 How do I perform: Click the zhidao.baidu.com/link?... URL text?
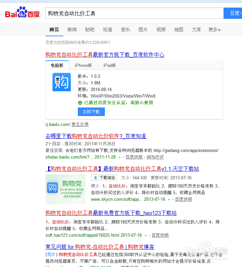pyautogui.click(x=69, y=157)
